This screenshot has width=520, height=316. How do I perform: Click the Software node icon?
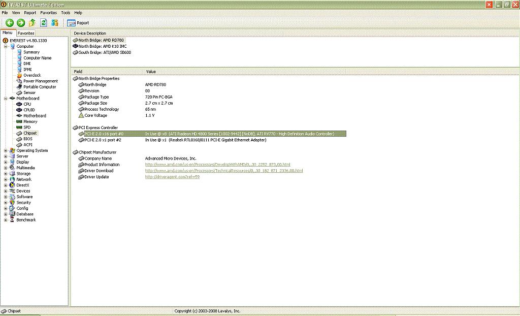12,197
